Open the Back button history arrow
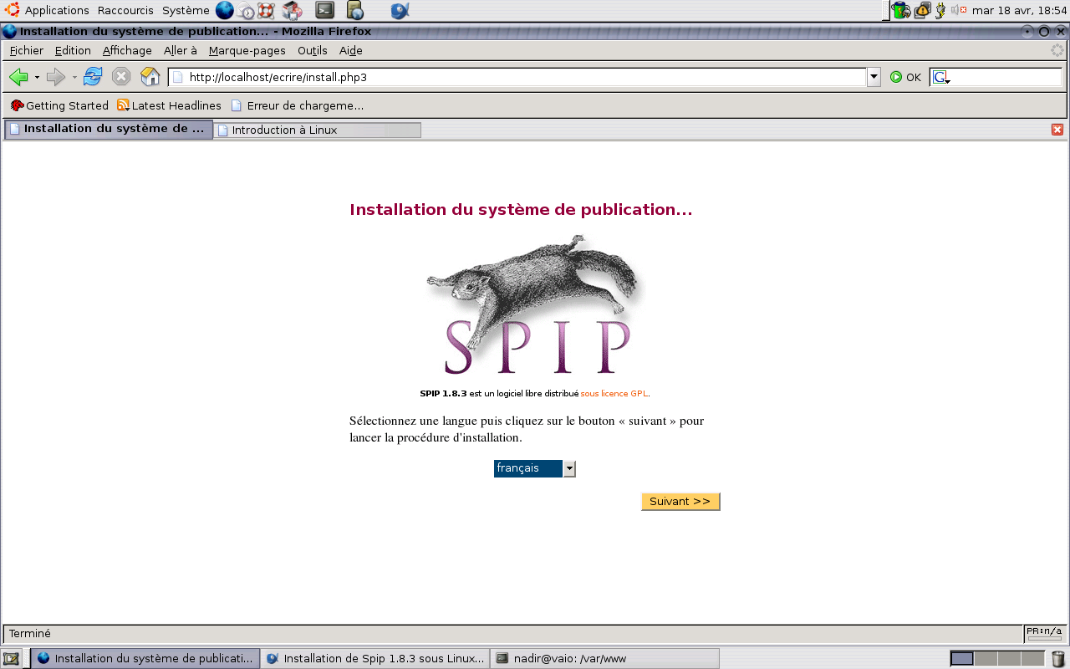The height and width of the screenshot is (669, 1070). (x=37, y=77)
